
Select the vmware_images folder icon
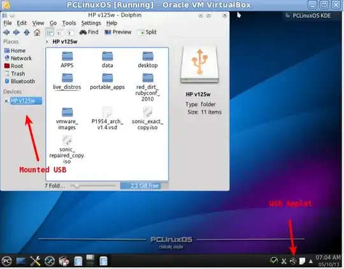(67, 112)
